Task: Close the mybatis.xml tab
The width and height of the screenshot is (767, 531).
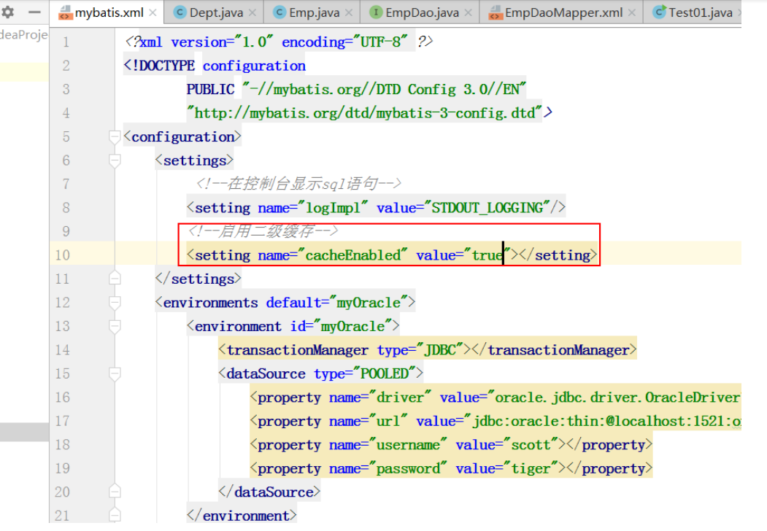Action: (x=153, y=12)
